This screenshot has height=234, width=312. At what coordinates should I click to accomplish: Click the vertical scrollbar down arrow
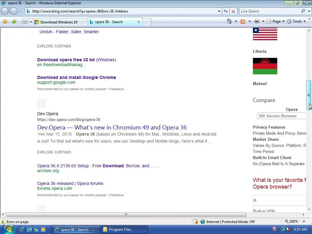[x=309, y=209]
